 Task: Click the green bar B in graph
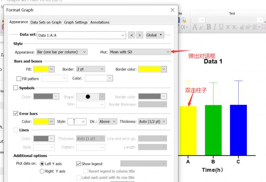tap(213, 129)
